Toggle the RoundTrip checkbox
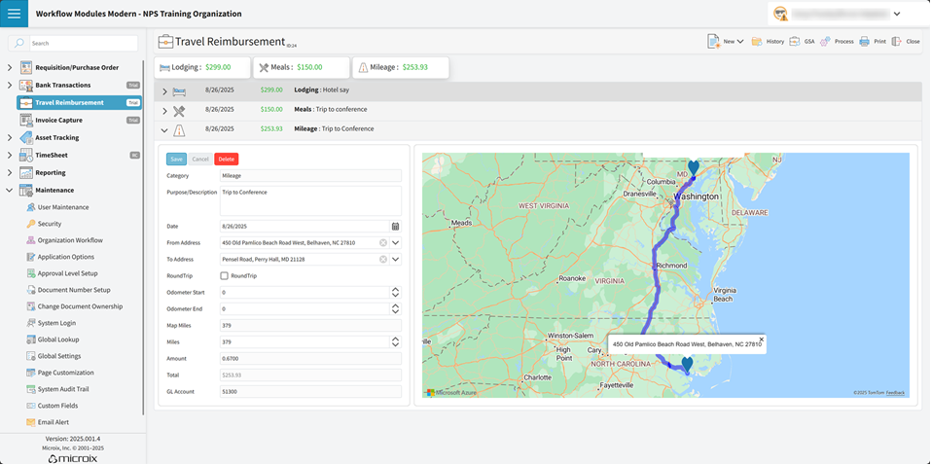 tap(225, 276)
